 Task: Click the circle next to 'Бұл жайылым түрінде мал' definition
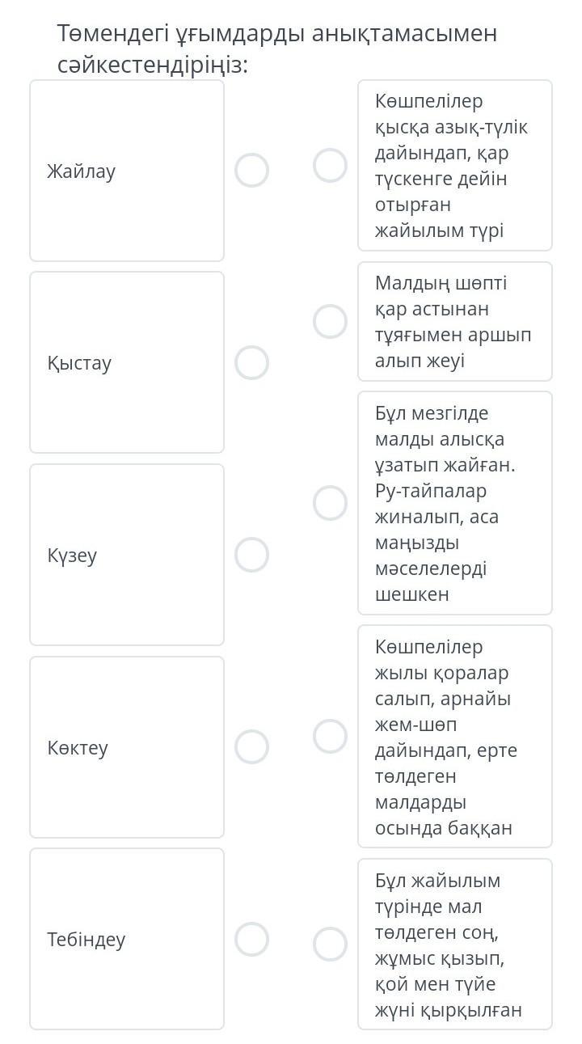click(330, 944)
